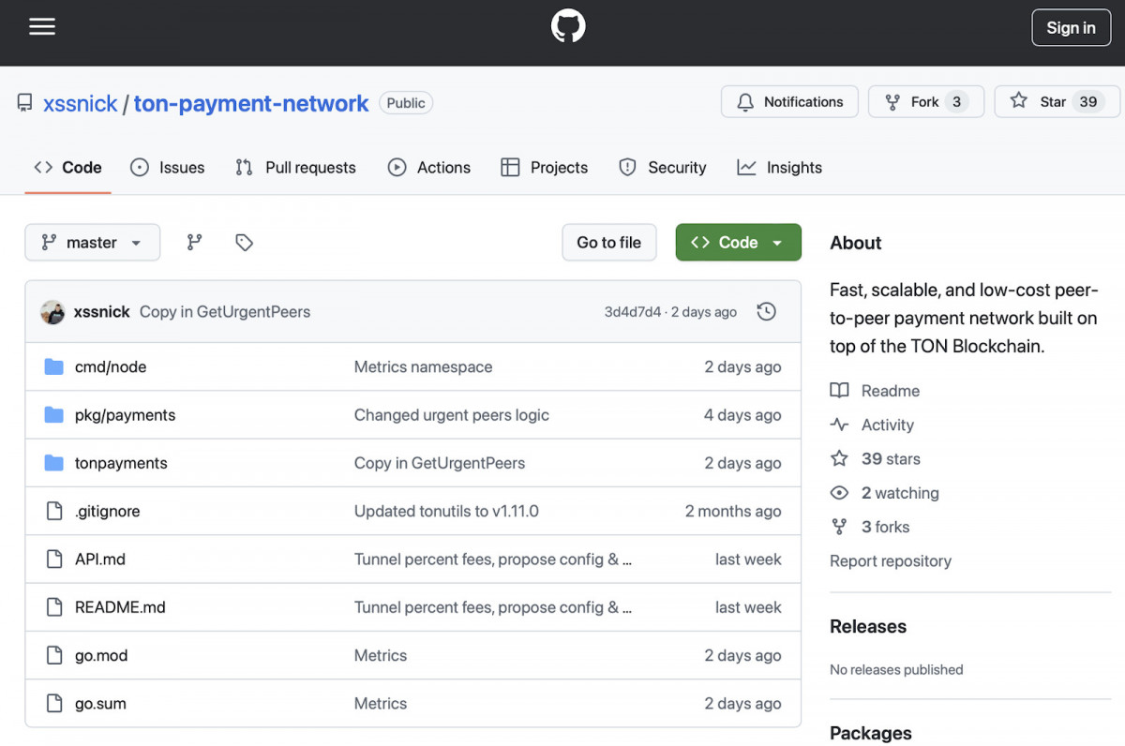Click the file icon for go.mod
The width and height of the screenshot is (1125, 746).
(54, 655)
